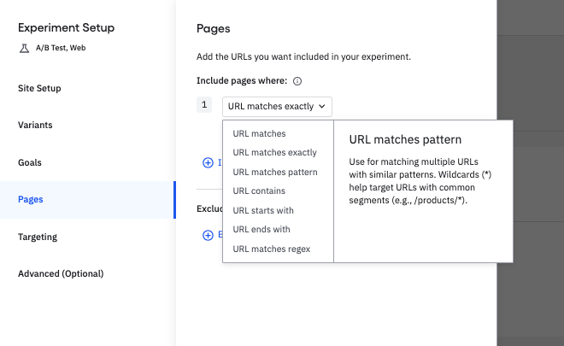Open the Variants section
This screenshot has height=346, width=564.
(x=35, y=125)
